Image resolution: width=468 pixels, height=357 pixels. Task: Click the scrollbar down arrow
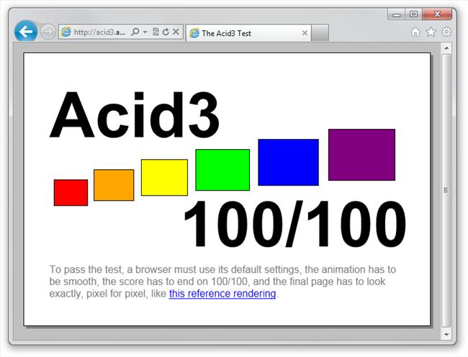tap(446, 335)
